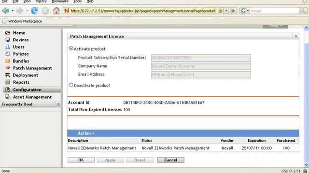Click the Home sidebar icon
The image size is (309, 173).
pos(8,33)
